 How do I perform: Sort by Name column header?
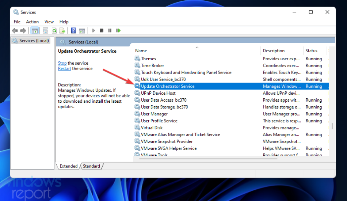pos(197,51)
